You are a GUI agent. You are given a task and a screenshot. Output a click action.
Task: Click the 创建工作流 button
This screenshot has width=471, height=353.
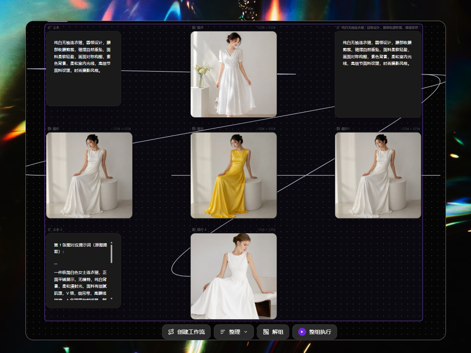[186, 332]
